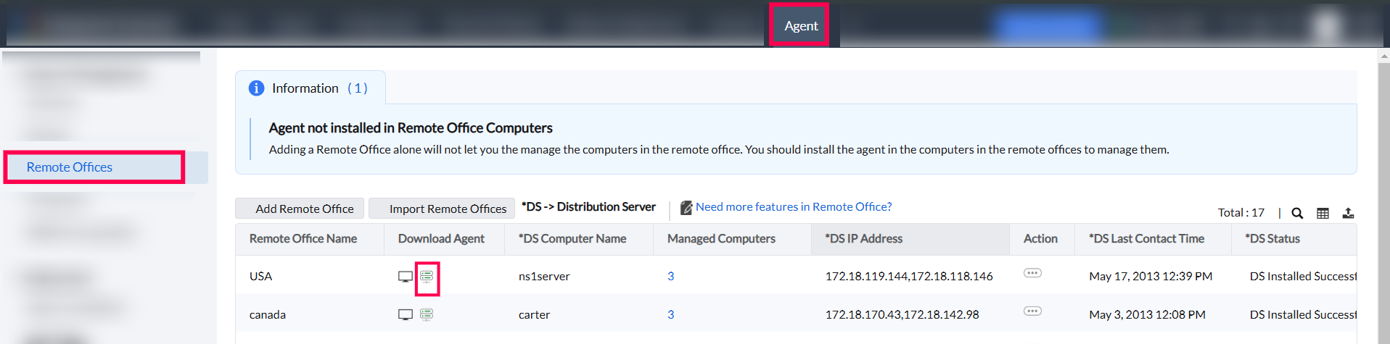Image resolution: width=1390 pixels, height=344 pixels.
Task: Open the search icon above the table
Action: (x=1297, y=213)
